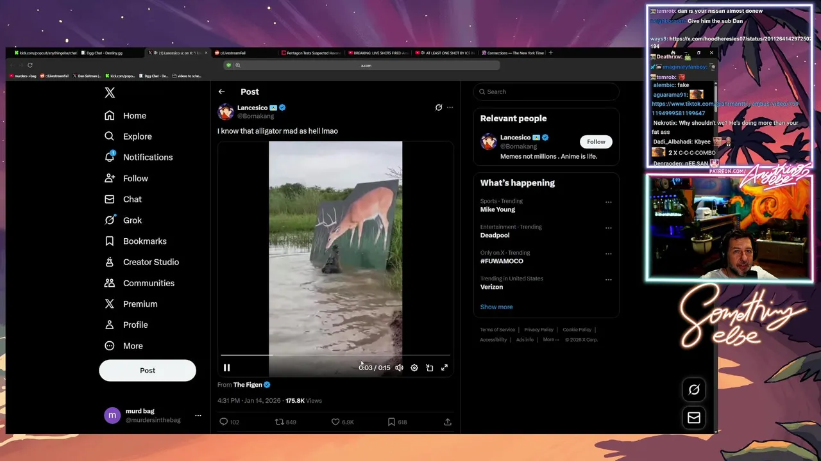Open murd bag account options menu
821x461 pixels.
198,416
